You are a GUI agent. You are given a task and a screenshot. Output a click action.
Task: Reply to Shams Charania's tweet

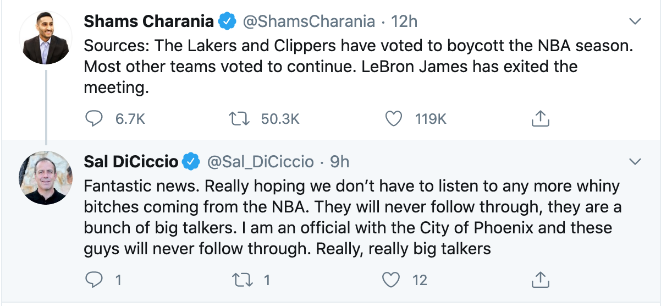tap(95, 118)
